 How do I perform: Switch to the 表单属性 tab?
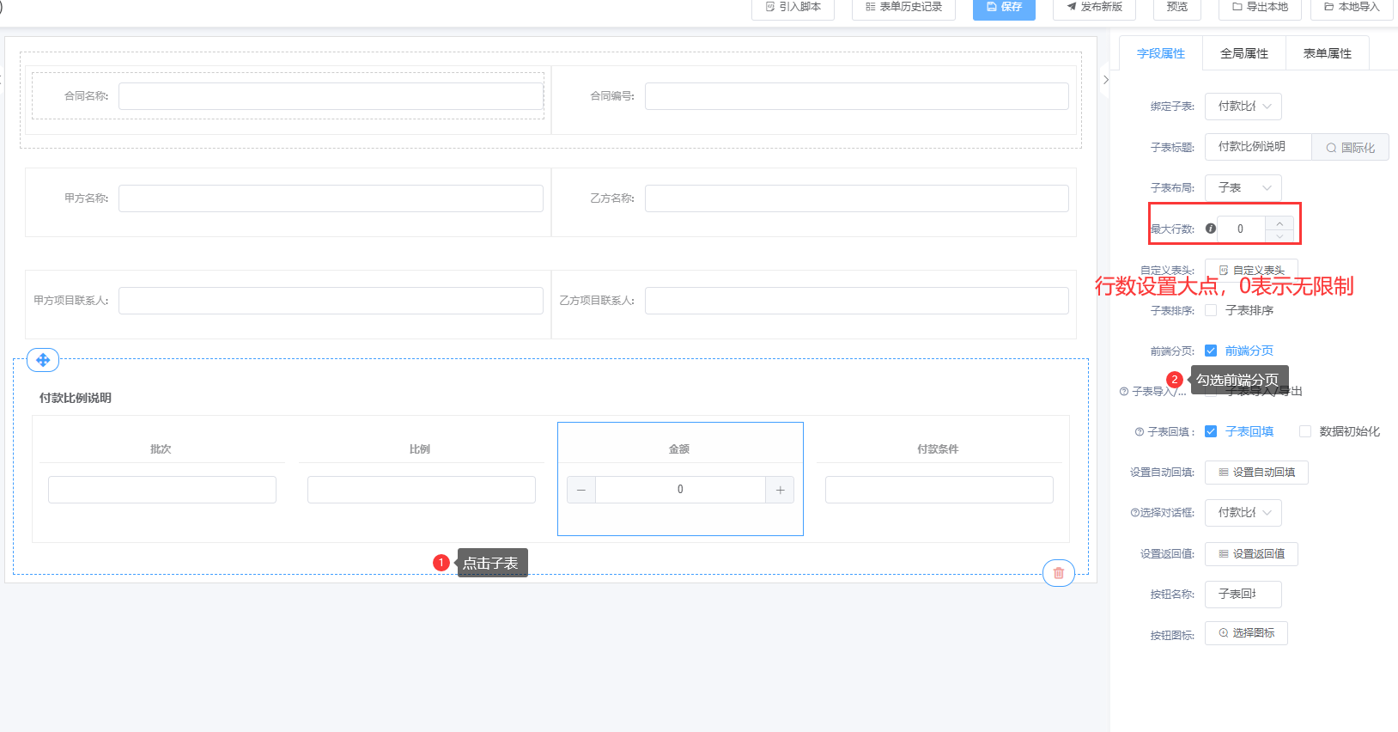click(1327, 53)
